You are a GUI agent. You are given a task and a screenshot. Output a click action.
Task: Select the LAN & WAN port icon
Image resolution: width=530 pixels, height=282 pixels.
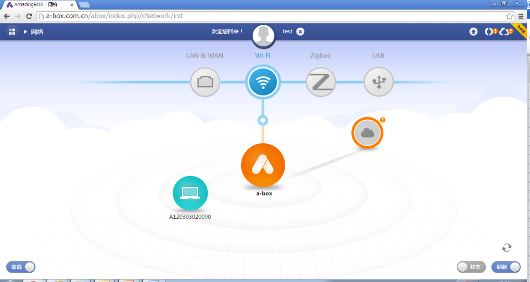205,82
